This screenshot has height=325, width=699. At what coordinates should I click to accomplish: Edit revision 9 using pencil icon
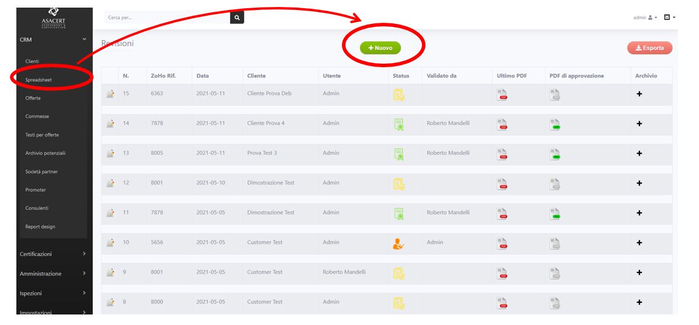click(x=110, y=272)
